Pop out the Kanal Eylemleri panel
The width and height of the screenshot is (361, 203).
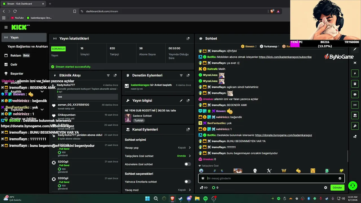[x=188, y=130]
